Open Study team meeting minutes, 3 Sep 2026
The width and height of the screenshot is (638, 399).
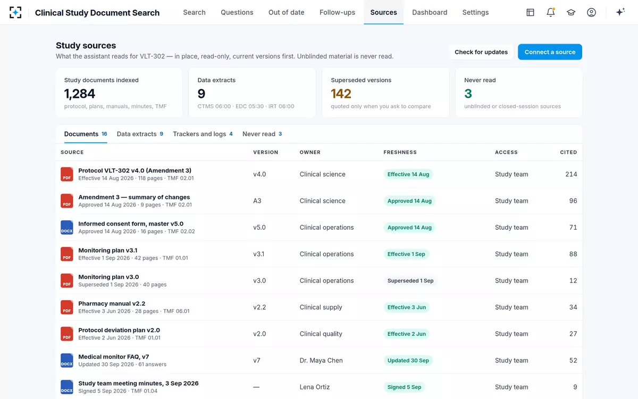pos(138,384)
